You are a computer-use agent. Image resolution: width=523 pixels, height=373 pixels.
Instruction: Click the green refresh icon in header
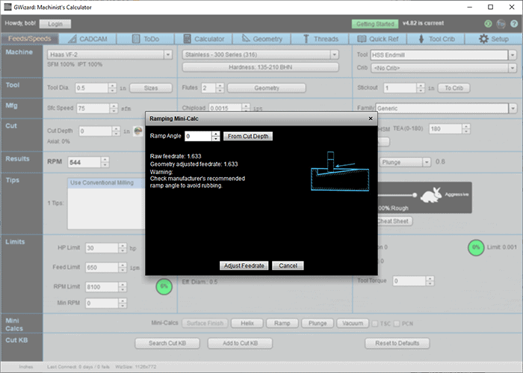[488, 24]
